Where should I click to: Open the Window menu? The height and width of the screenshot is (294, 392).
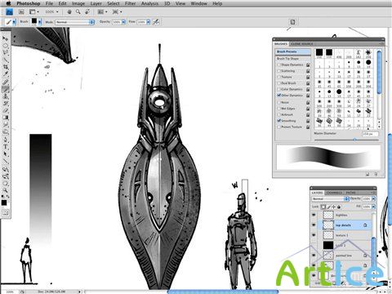click(x=198, y=3)
